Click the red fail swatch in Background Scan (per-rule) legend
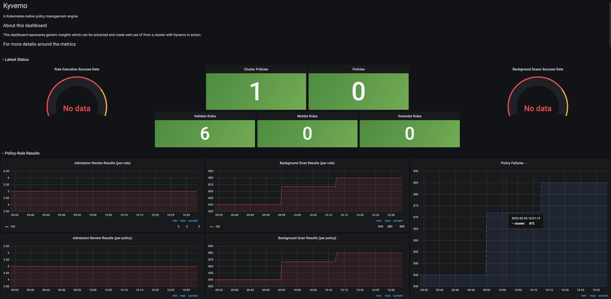Viewport: 611px width, 299px height. tap(211, 227)
